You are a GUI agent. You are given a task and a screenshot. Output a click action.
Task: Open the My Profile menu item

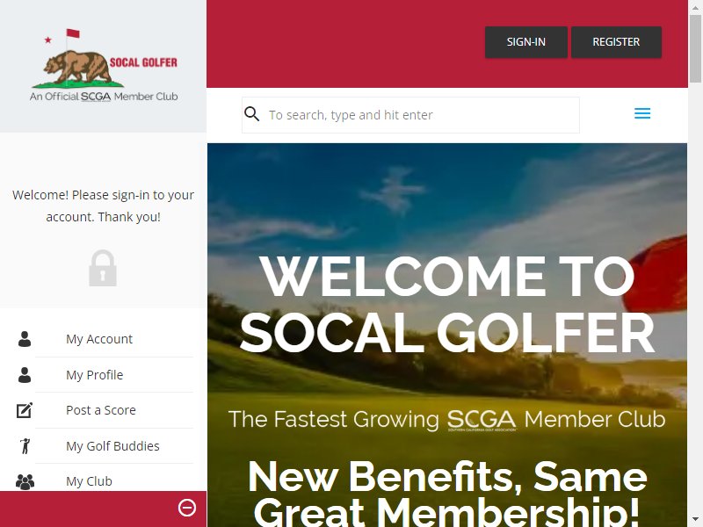tap(95, 375)
